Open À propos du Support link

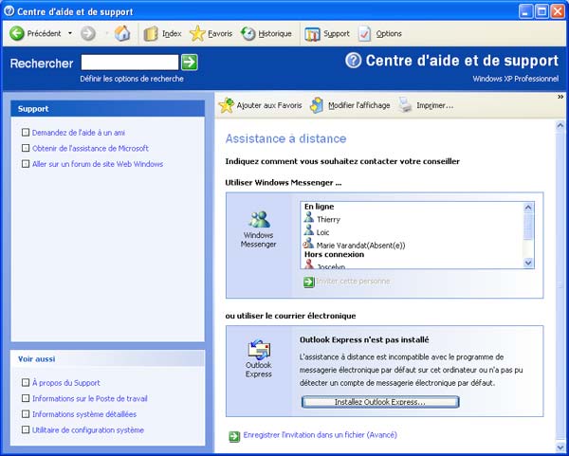click(66, 383)
